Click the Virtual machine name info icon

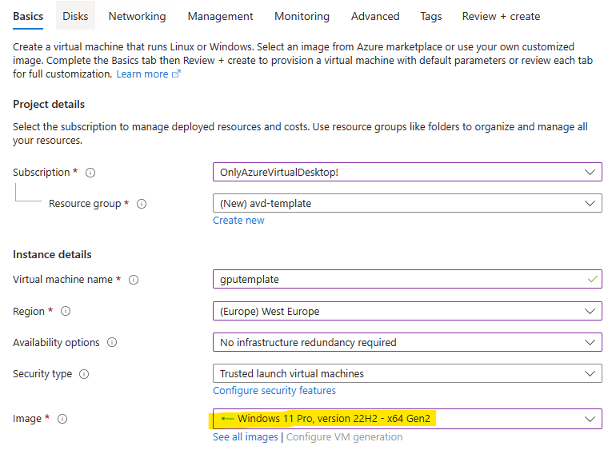134,280
